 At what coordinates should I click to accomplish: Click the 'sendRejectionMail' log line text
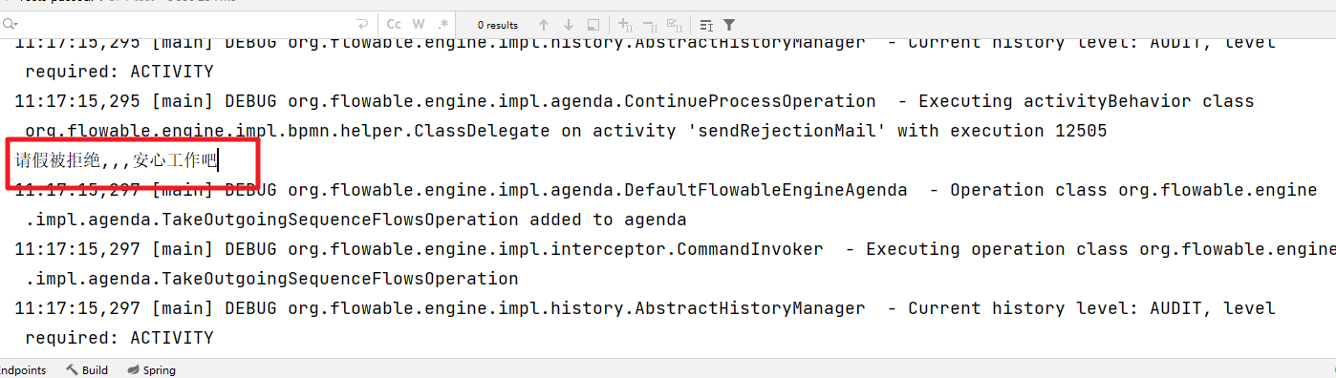(566, 131)
